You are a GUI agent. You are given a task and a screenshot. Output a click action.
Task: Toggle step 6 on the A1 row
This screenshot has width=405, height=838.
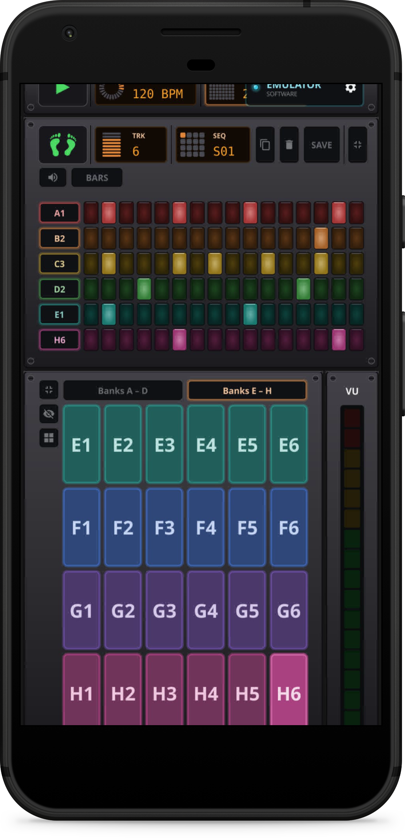(x=179, y=213)
